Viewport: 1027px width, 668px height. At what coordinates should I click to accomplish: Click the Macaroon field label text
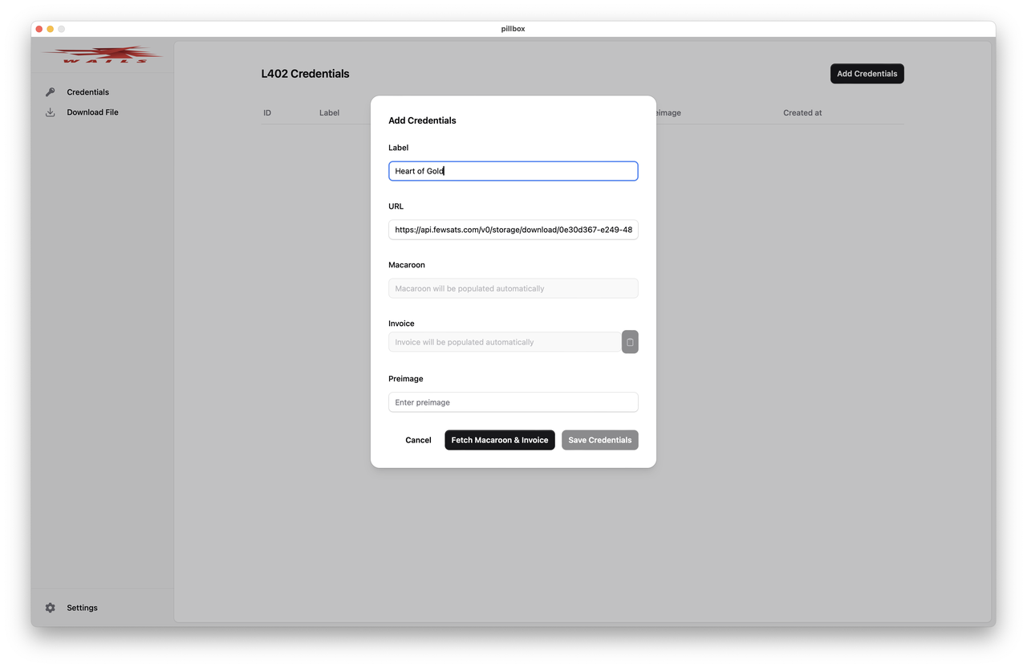click(407, 265)
